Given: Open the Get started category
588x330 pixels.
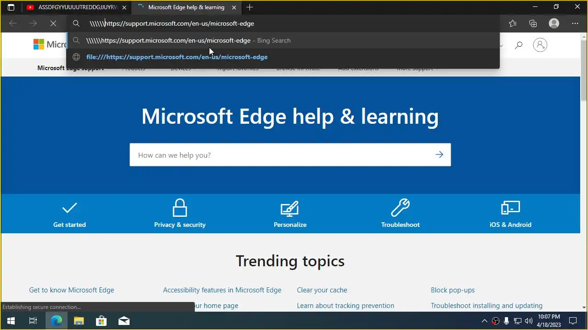Looking at the screenshot, I should [69, 214].
